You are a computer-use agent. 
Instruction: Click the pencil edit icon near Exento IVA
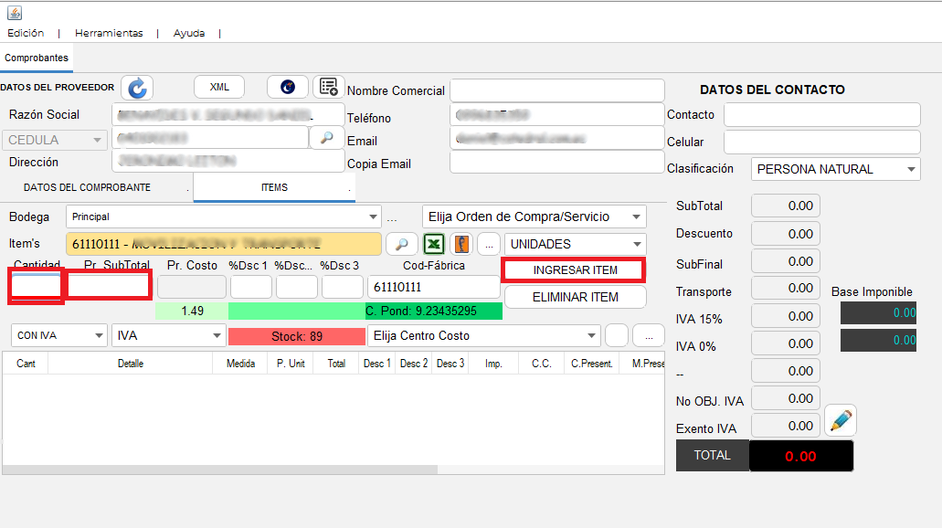point(841,420)
